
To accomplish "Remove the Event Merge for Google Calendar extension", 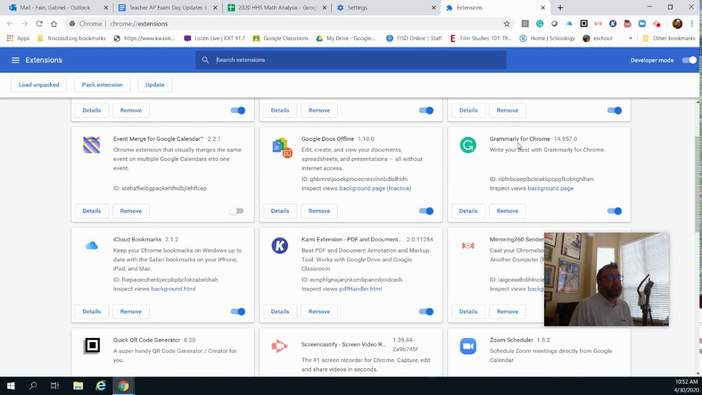I will [131, 211].
